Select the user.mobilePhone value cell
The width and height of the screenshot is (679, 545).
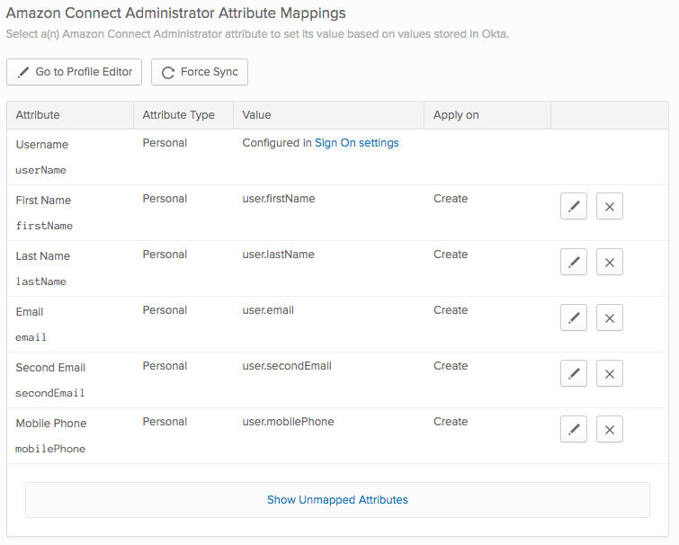[288, 422]
